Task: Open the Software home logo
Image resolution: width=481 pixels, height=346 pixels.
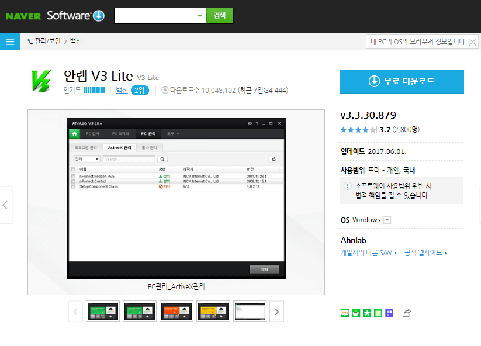Action: pos(75,15)
